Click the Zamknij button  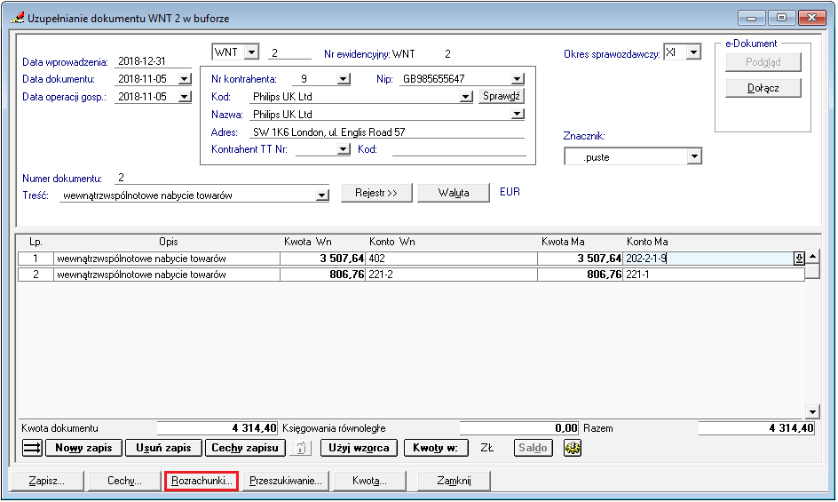(x=454, y=481)
